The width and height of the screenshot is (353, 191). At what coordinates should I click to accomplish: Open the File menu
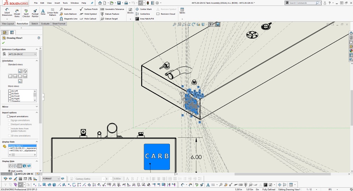tap(36, 3)
